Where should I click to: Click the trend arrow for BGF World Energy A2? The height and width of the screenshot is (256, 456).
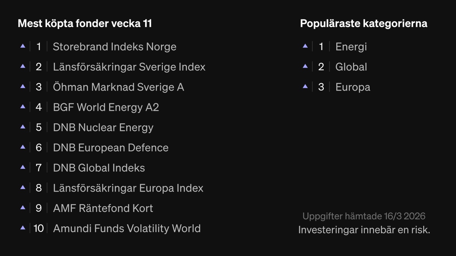tap(23, 107)
